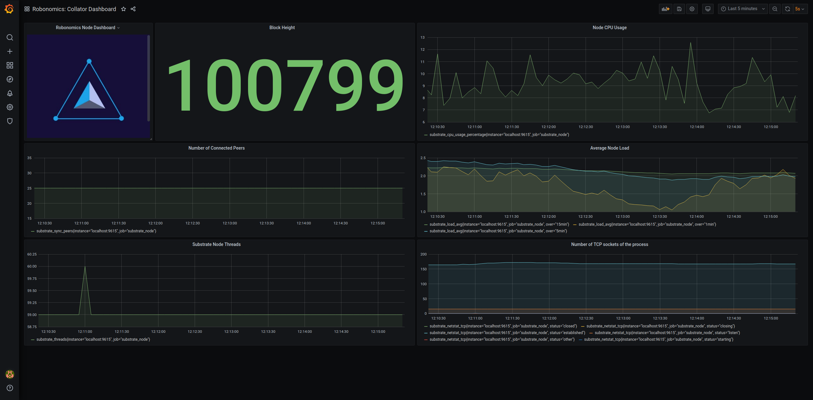Star this dashboard as favorite
813x400 pixels.
(x=124, y=9)
